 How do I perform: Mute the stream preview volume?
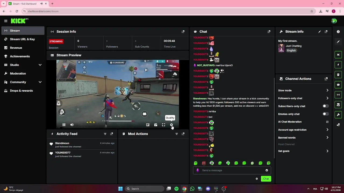click(x=72, y=125)
